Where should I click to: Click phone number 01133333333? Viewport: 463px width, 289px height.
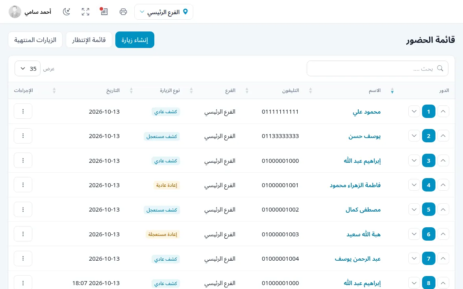point(280,136)
